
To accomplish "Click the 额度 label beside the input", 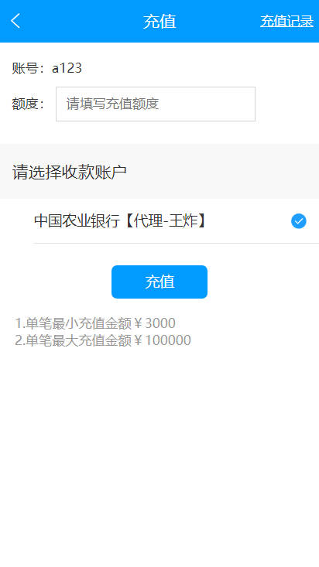I will [x=25, y=104].
